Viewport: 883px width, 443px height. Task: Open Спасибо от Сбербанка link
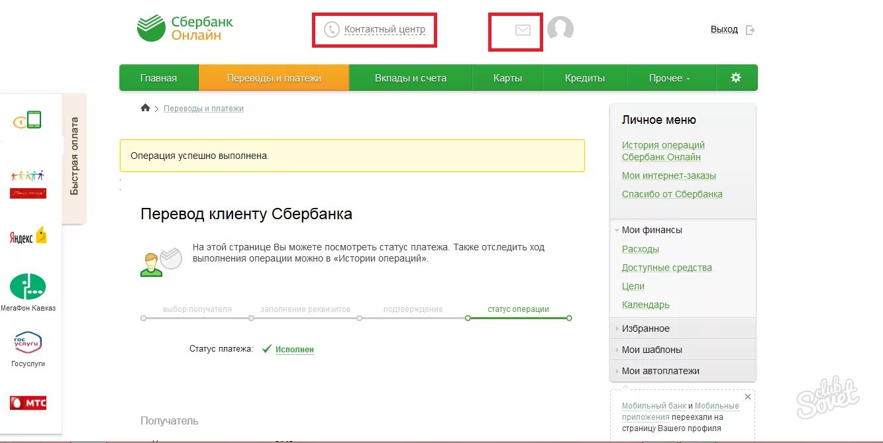tap(672, 194)
